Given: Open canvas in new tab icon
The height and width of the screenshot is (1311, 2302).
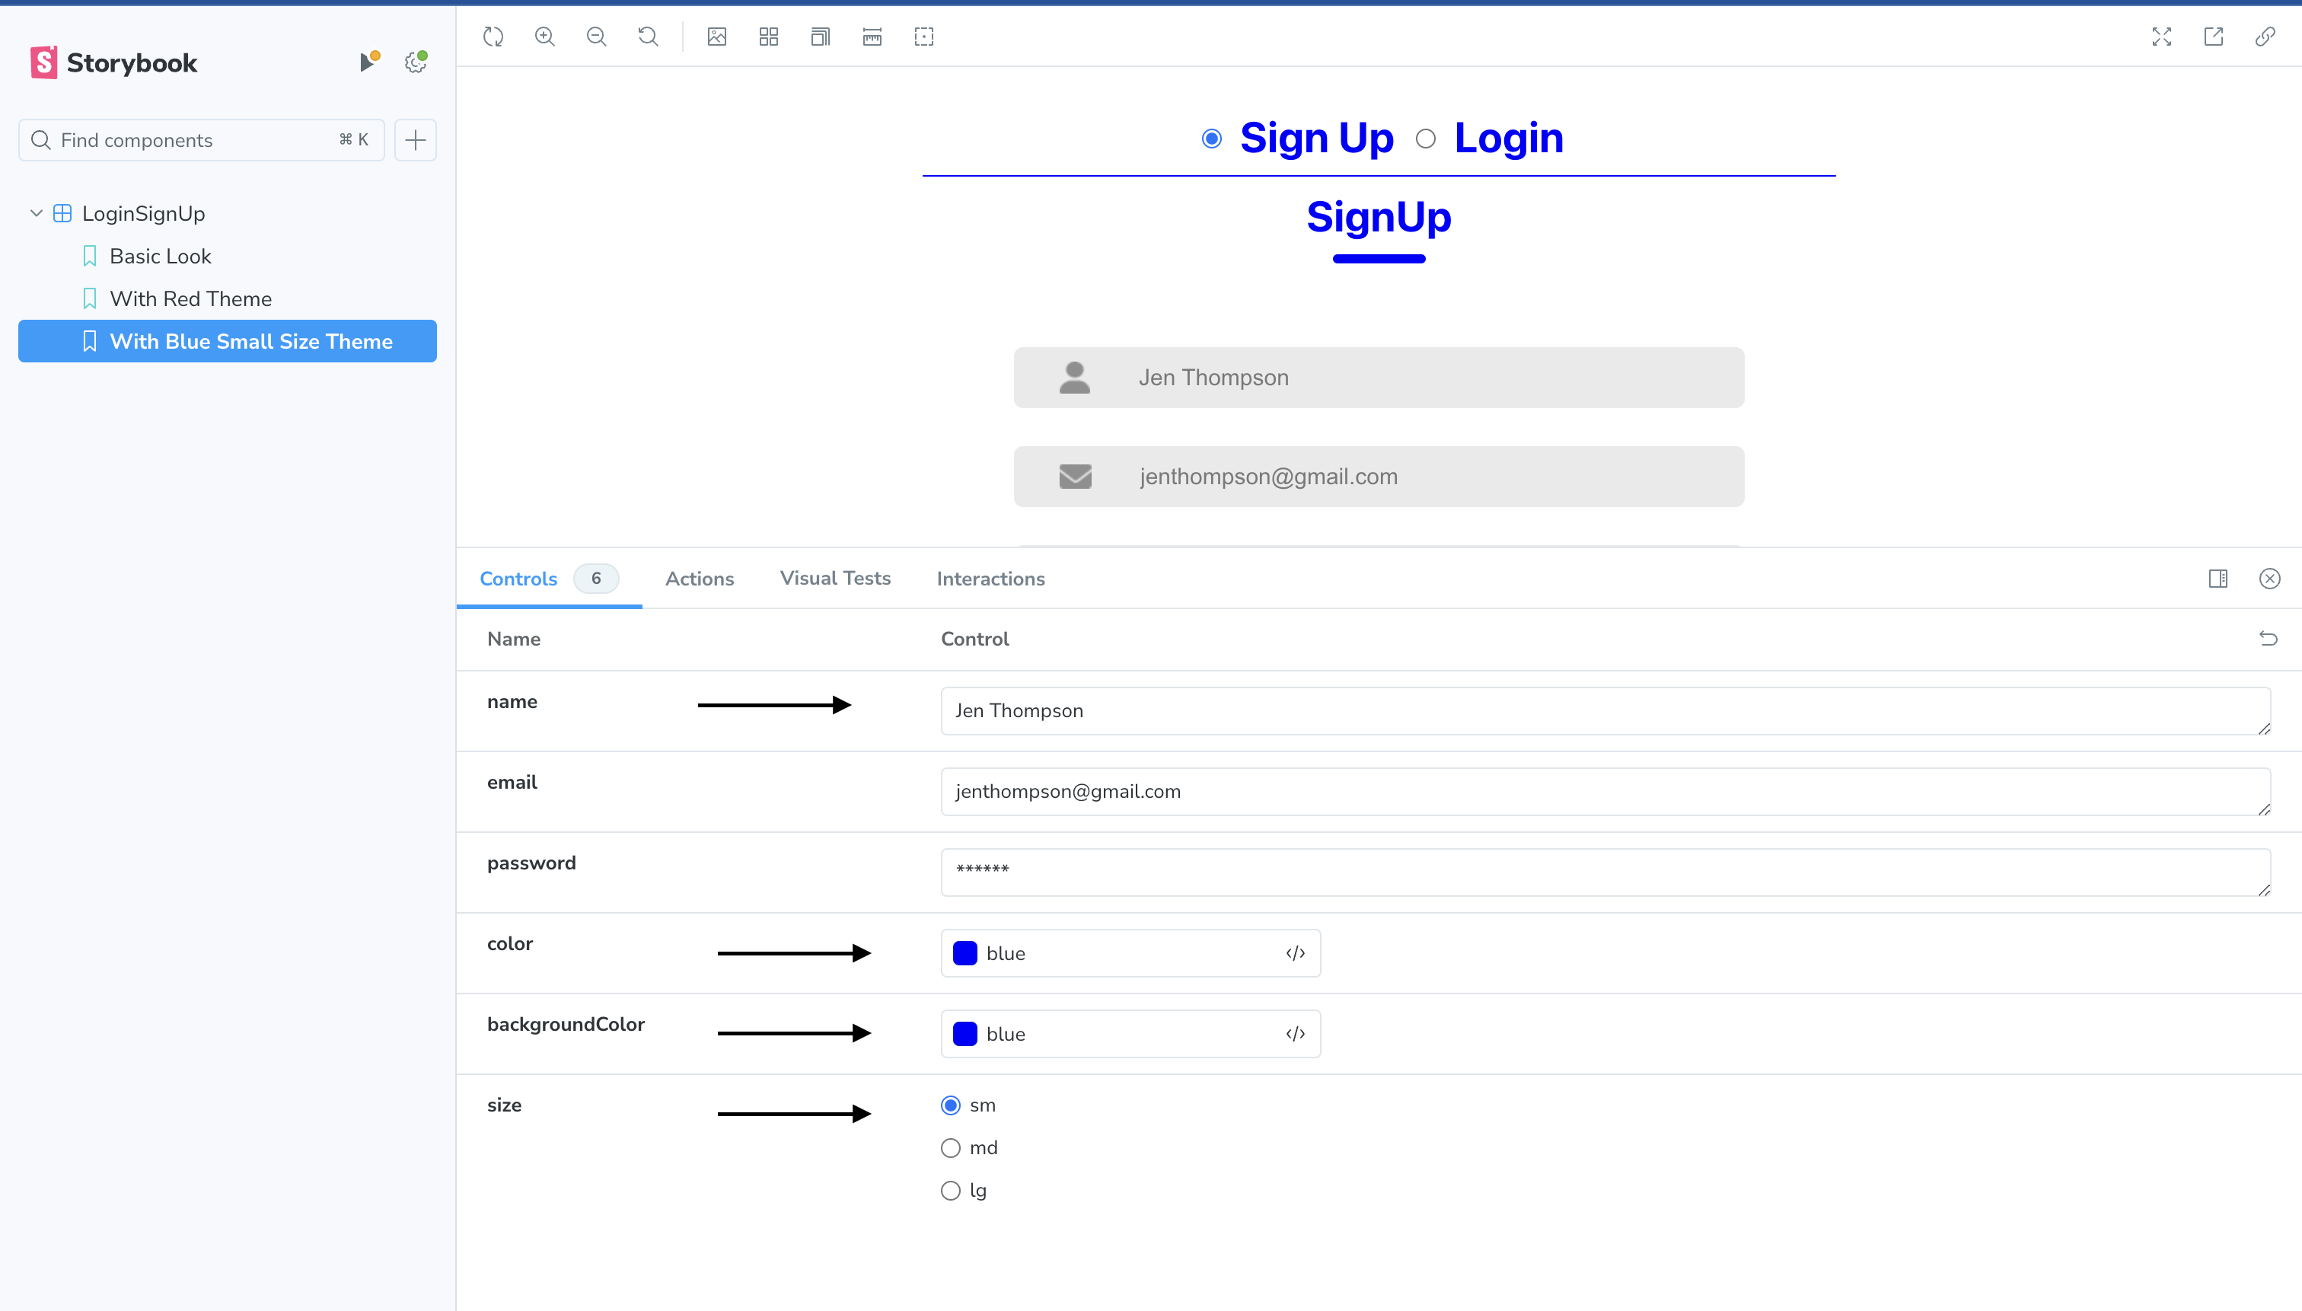Looking at the screenshot, I should coord(2213,37).
